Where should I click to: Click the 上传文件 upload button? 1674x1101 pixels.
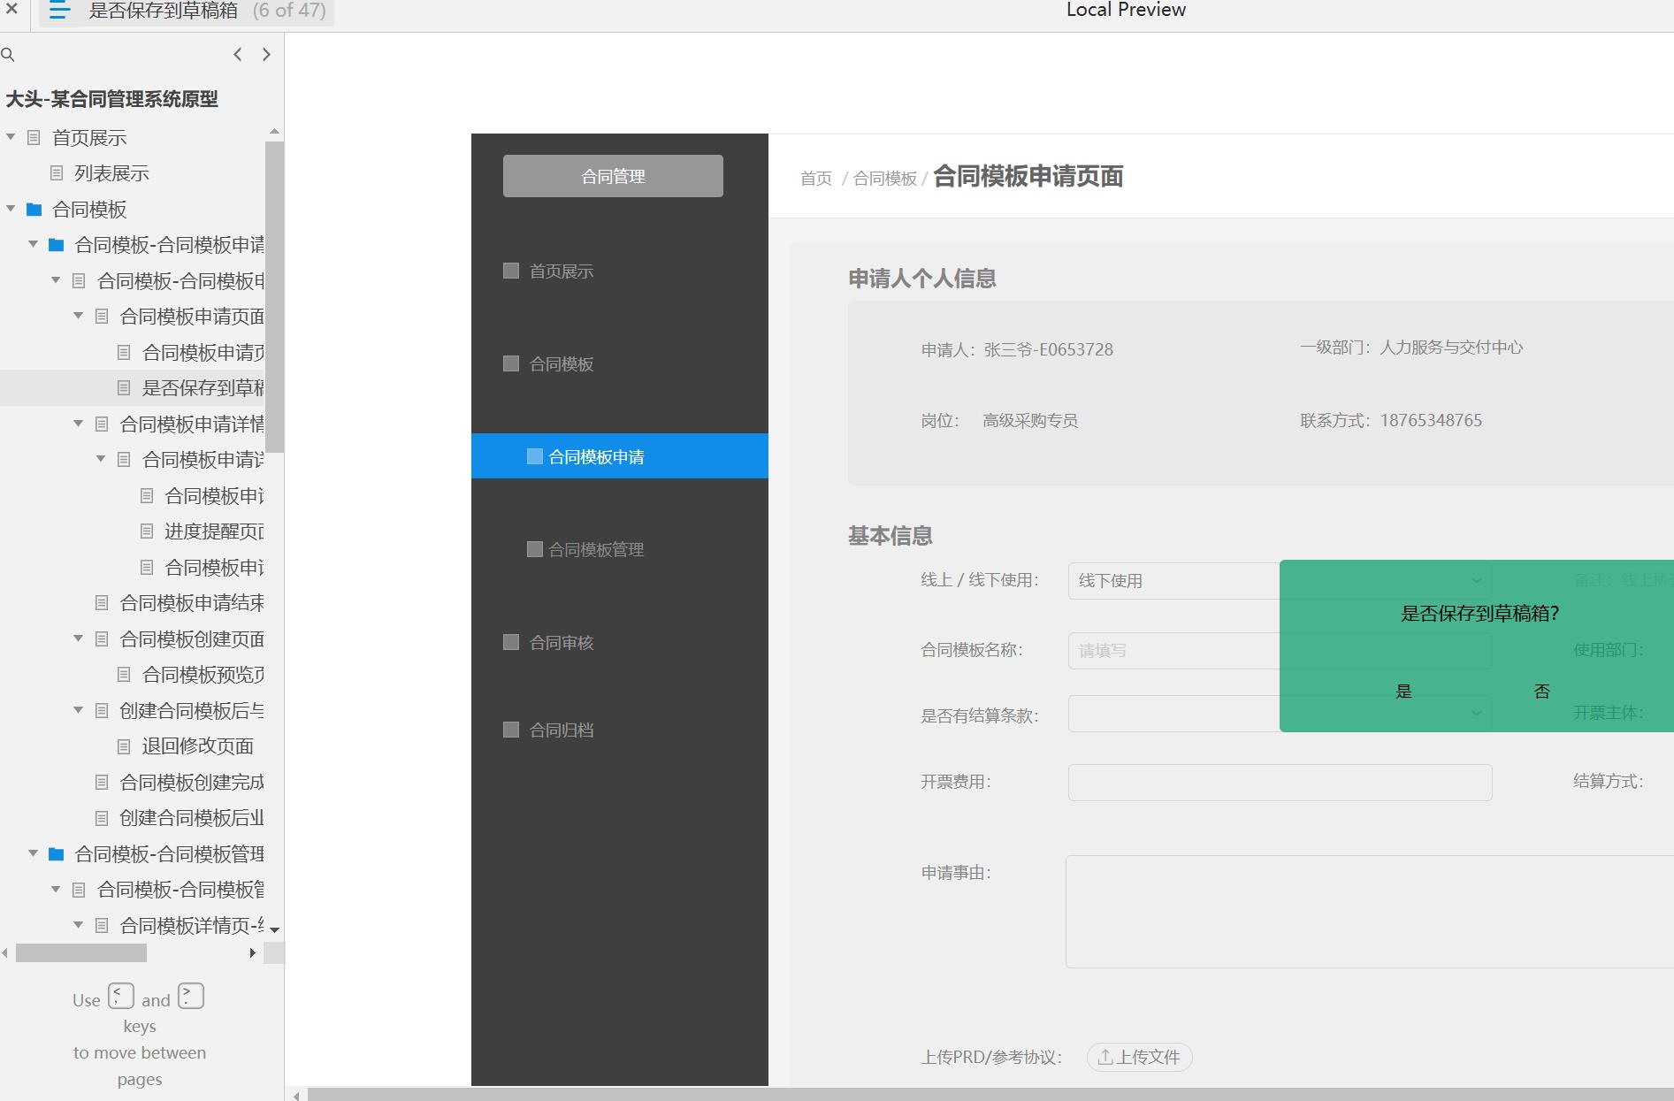[1139, 1057]
